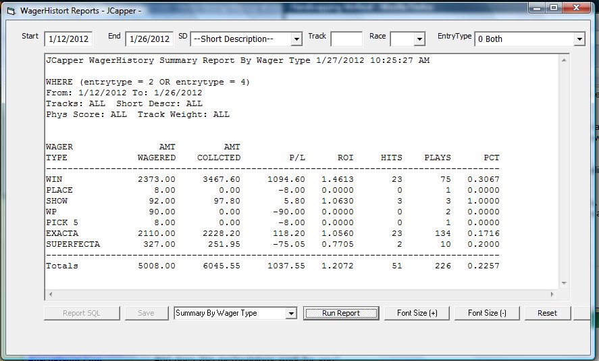
Task: Click the Tracks: ALL line
Action: pyautogui.click(x=124, y=103)
